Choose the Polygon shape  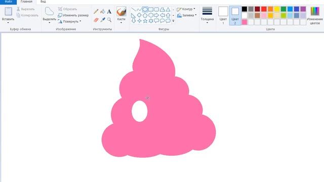click(x=163, y=10)
